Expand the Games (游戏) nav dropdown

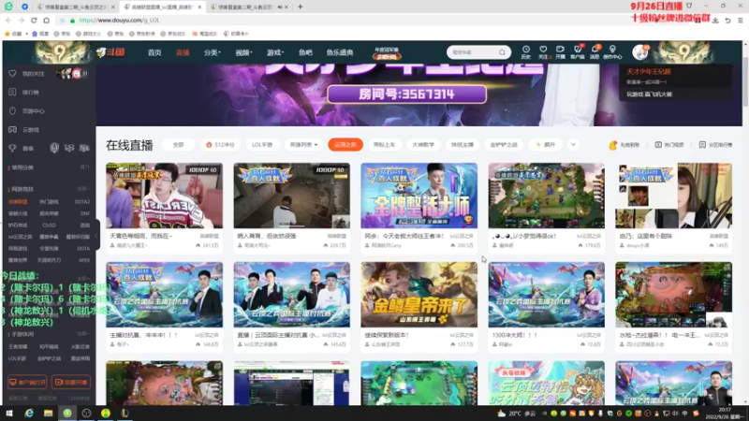pyautogui.click(x=275, y=52)
